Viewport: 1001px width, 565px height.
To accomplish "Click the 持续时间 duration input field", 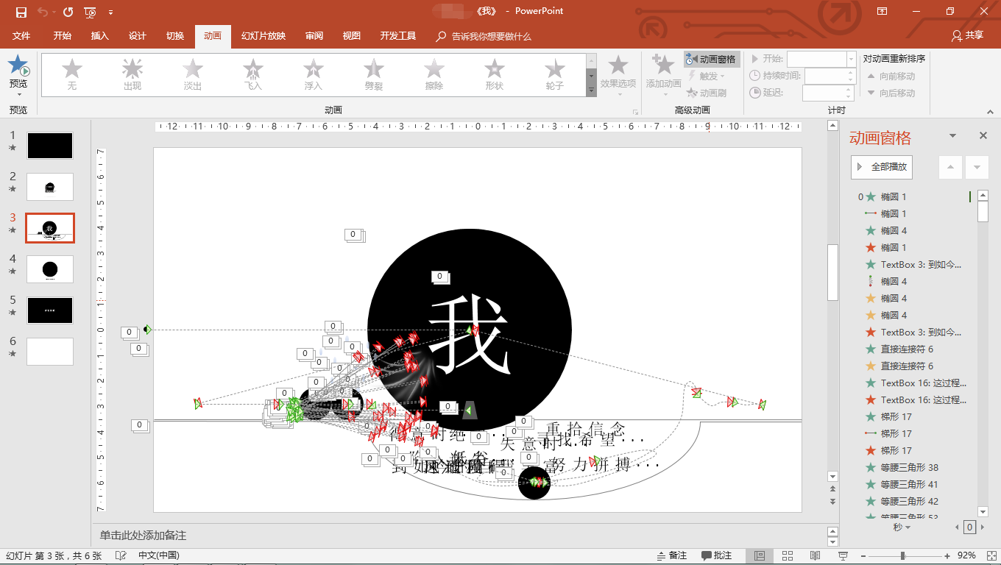I will 830,76.
